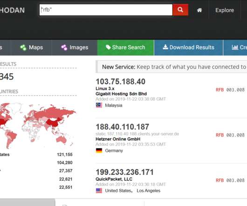The width and height of the screenshot is (247, 206).
Task: Click the Share Search button
Action: pyautogui.click(x=125, y=48)
